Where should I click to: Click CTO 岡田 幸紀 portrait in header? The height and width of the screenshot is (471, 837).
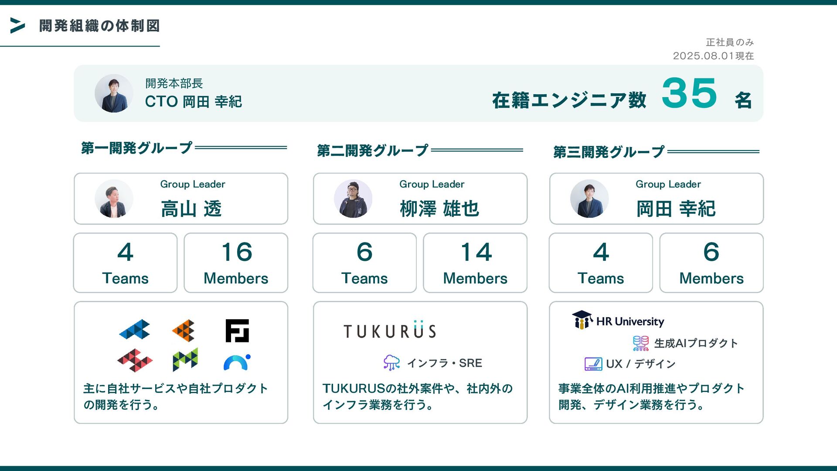(114, 93)
